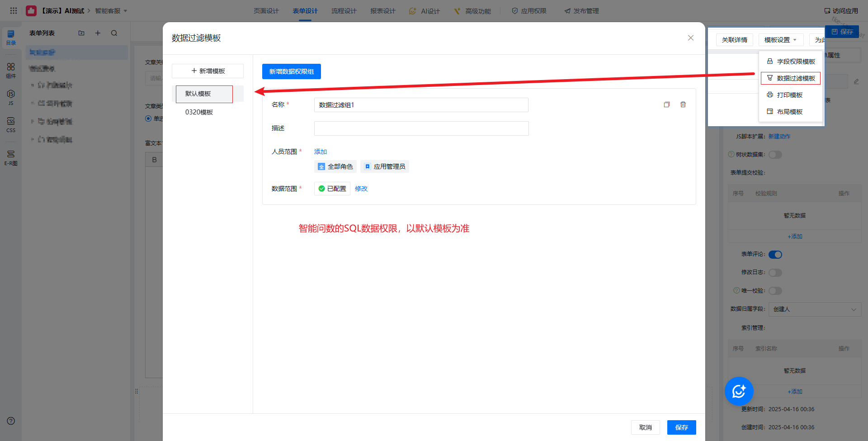The height and width of the screenshot is (441, 868).
Task: Click the 描述 input field
Action: pos(421,128)
